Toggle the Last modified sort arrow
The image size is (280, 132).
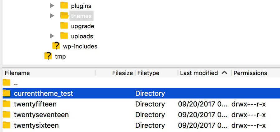[224, 73]
